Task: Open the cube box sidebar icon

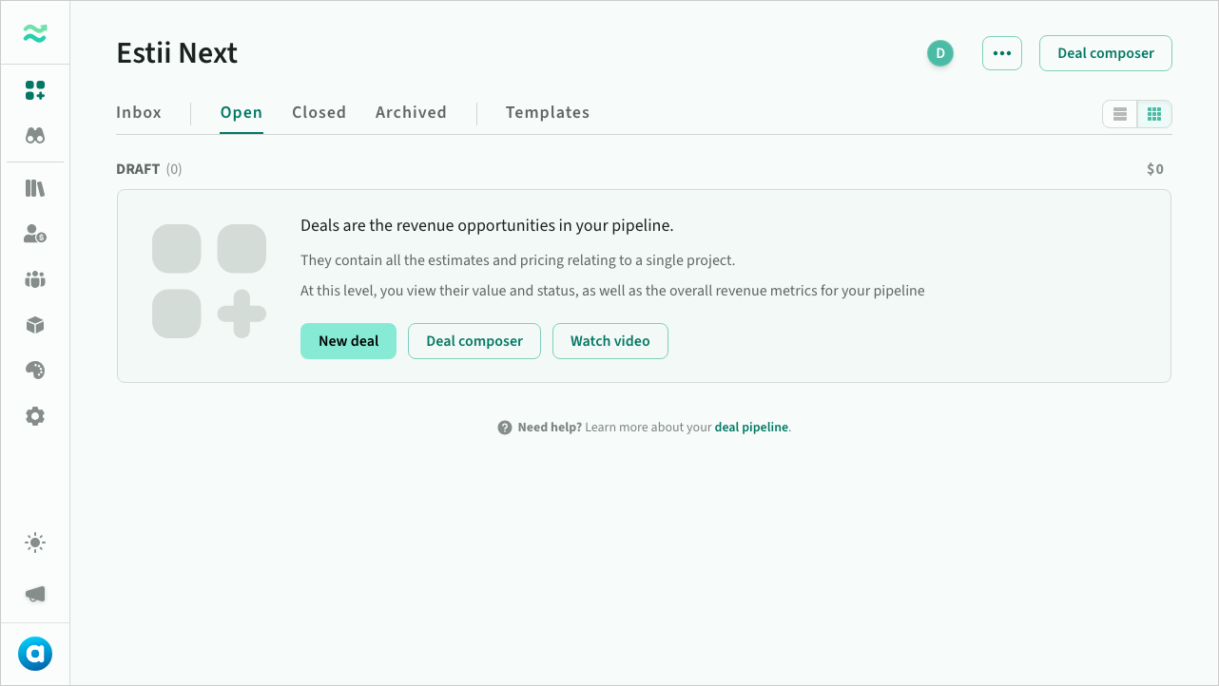Action: click(x=35, y=325)
